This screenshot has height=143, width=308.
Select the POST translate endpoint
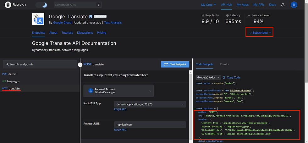point(40,88)
